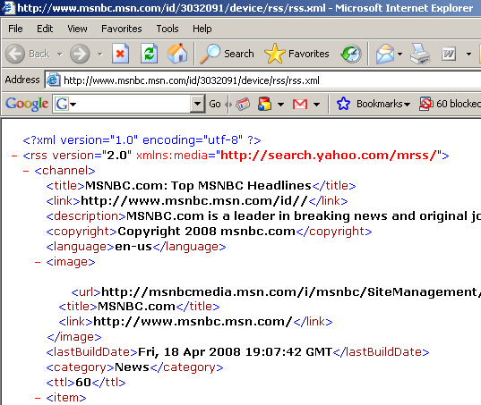This screenshot has width=481, height=405.
Task: Click the description text about MSNBC.com
Action: (304, 215)
